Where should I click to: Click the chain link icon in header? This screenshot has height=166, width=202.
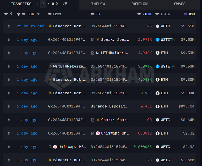point(11,14)
